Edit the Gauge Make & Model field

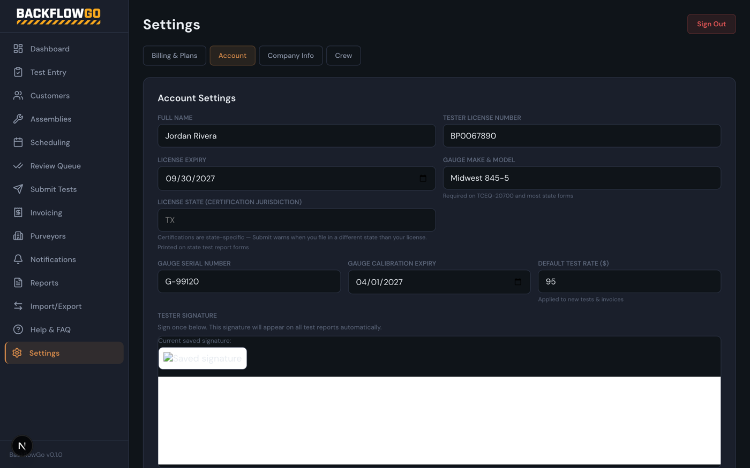(x=582, y=178)
